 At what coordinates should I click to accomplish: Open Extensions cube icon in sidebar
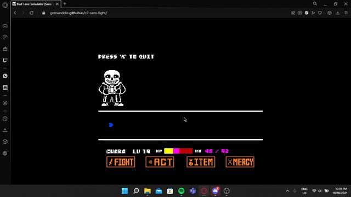point(5,142)
